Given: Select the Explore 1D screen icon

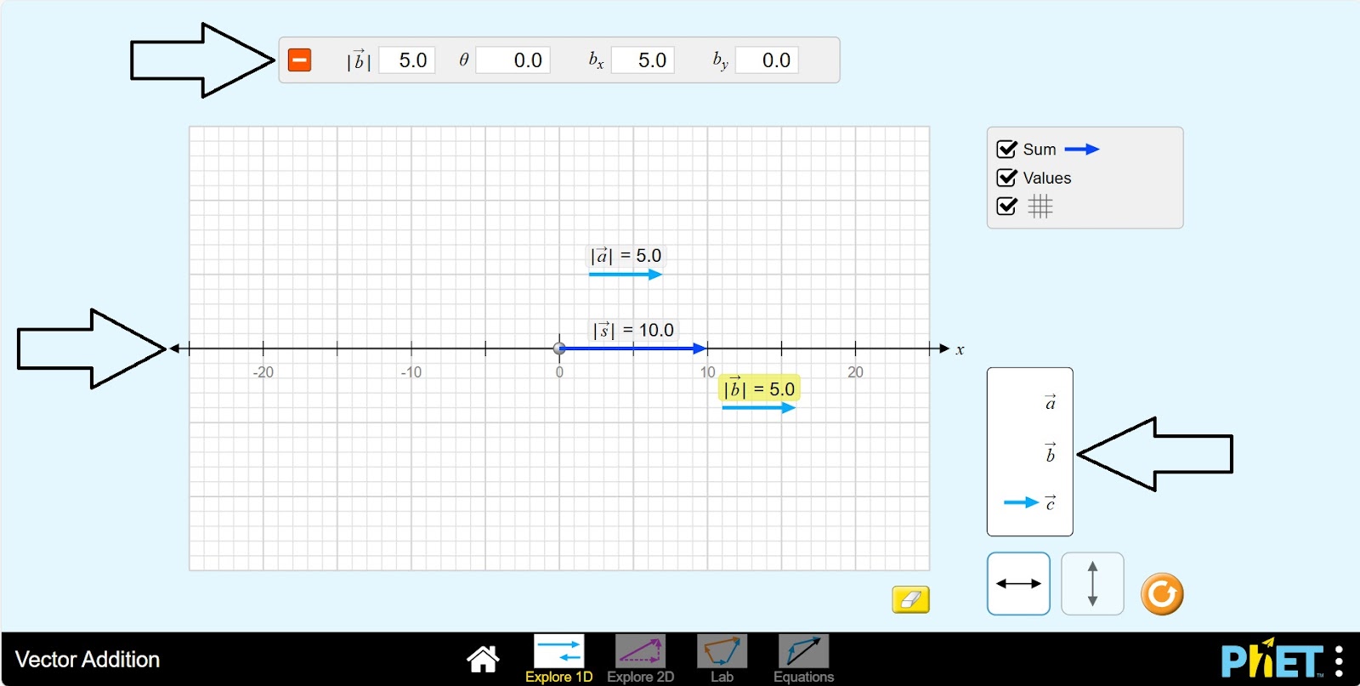Looking at the screenshot, I should pyautogui.click(x=558, y=653).
